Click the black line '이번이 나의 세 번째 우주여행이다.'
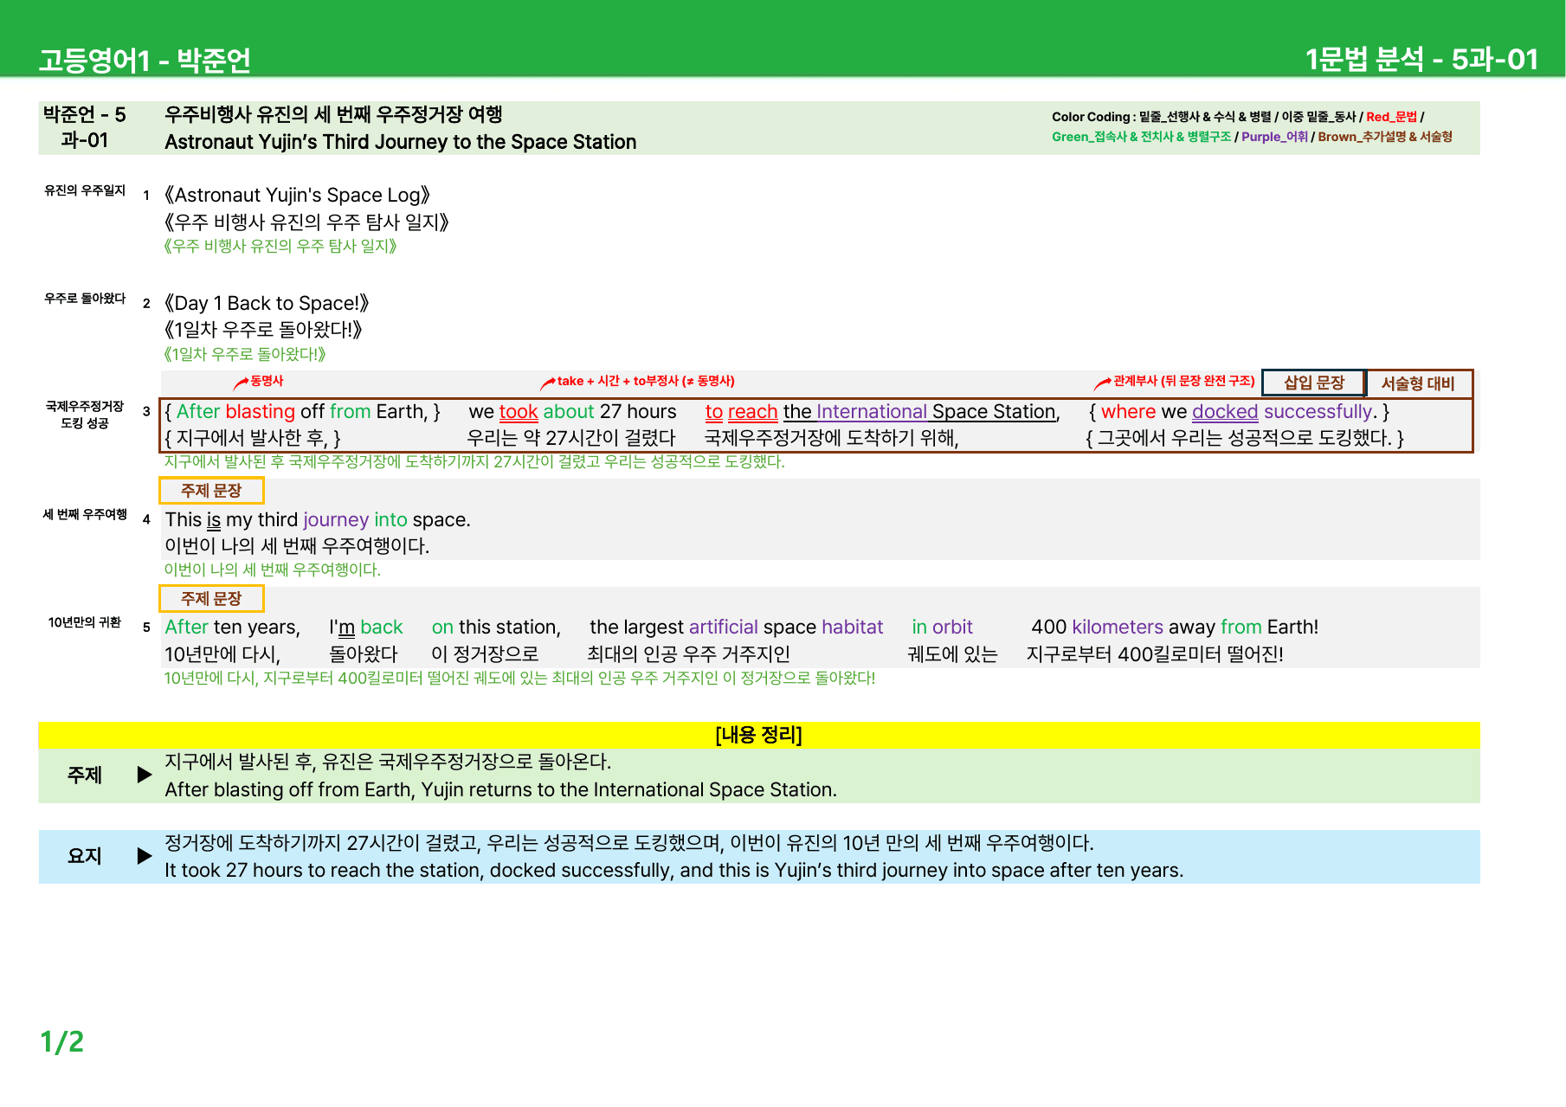 [297, 546]
